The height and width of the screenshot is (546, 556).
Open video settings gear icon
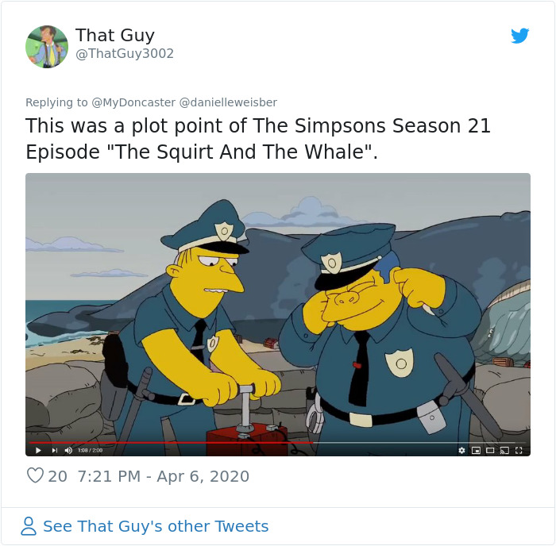(461, 450)
